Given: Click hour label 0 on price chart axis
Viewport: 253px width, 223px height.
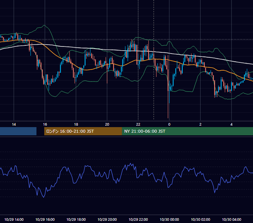Looking at the screenshot, I should (169, 125).
